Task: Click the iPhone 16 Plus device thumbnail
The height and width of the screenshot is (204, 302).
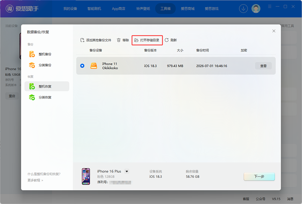Action: point(86,176)
